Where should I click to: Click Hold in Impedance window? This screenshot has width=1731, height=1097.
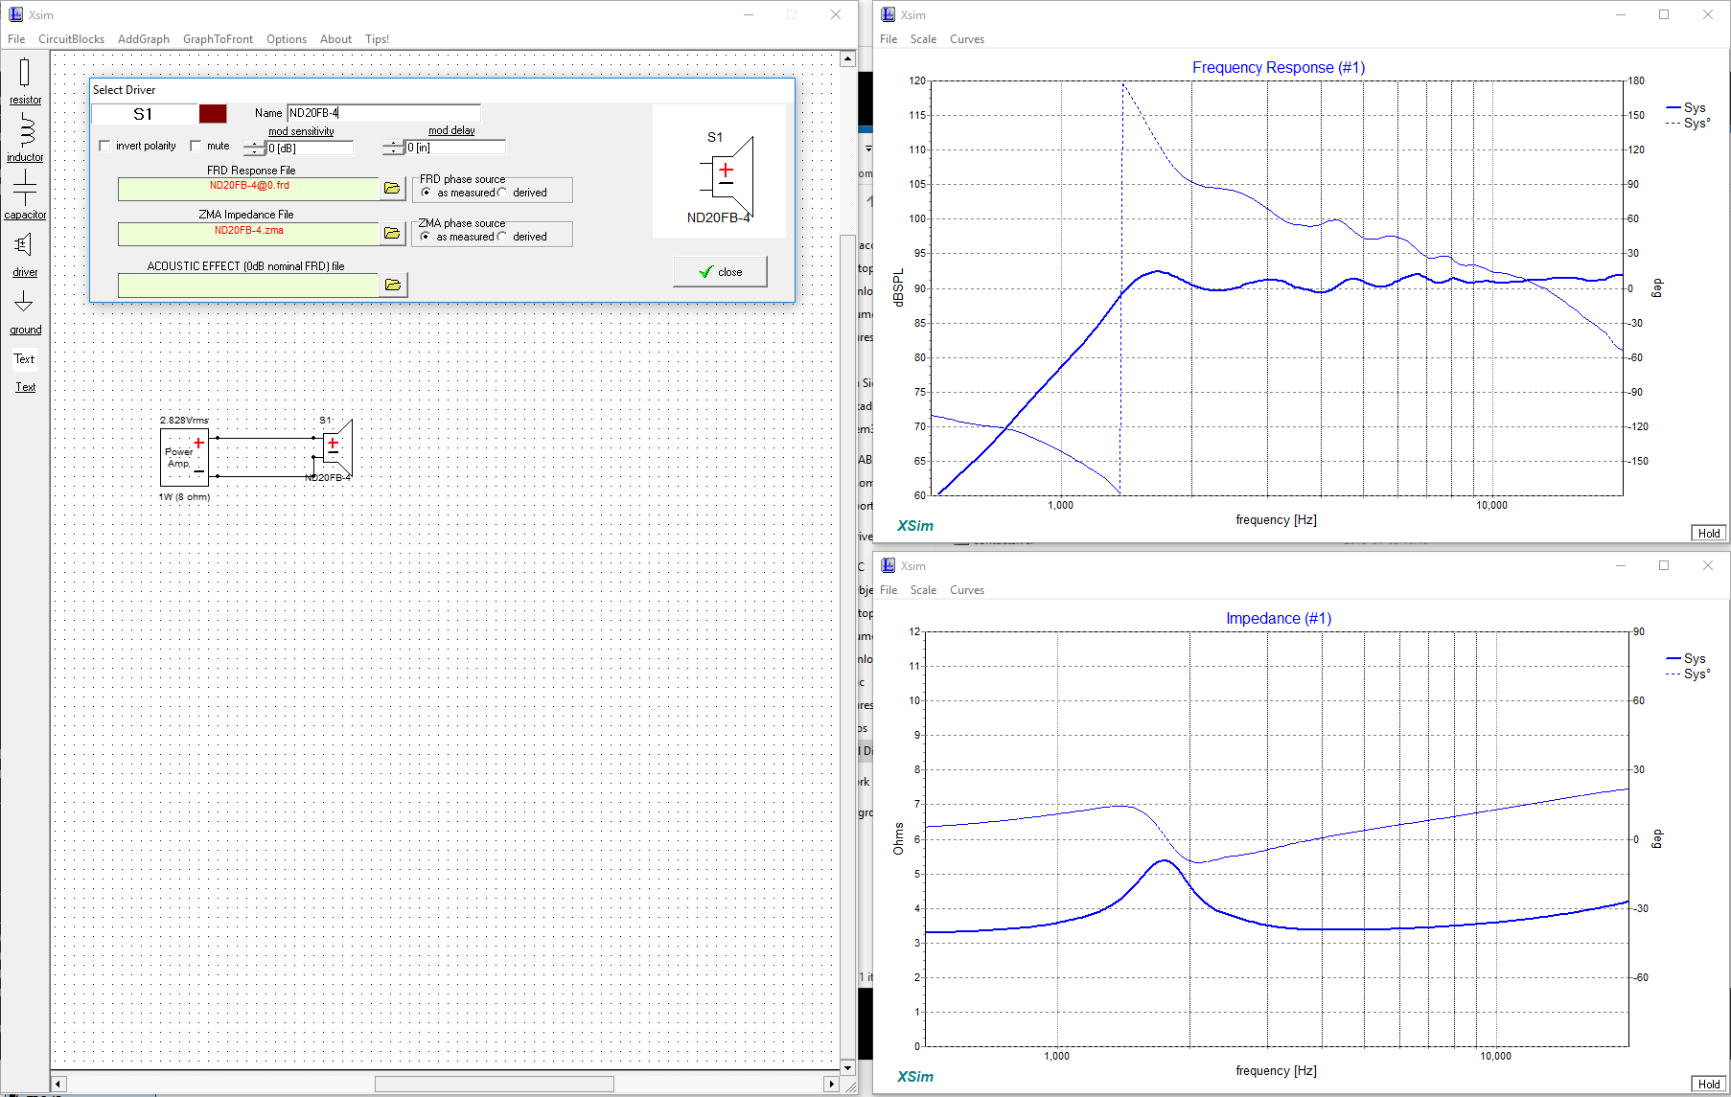(1709, 1085)
